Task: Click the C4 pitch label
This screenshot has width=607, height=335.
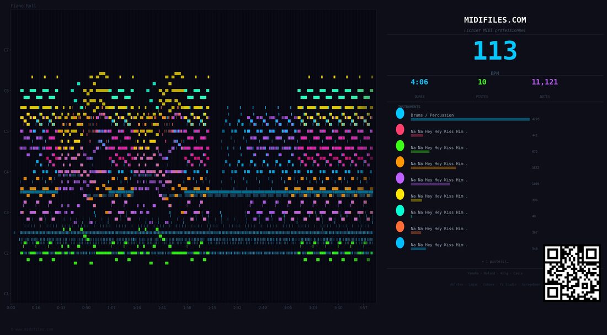Action: (x=7, y=172)
